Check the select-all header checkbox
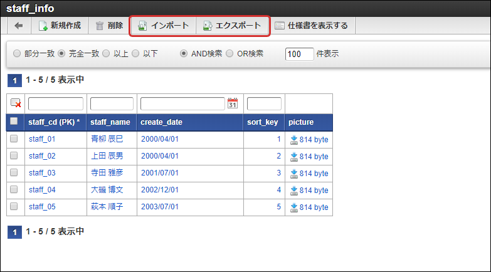Viewport: 491px width, 272px height. coord(14,122)
